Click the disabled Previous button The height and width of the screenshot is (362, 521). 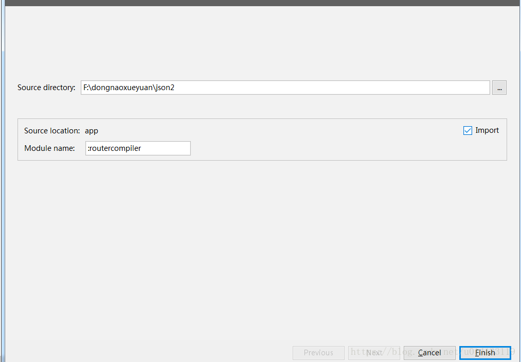coord(318,353)
